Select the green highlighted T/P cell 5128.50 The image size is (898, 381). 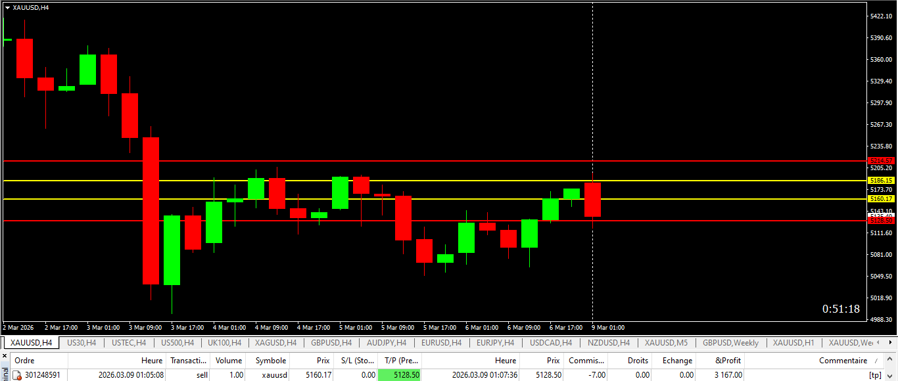point(399,375)
